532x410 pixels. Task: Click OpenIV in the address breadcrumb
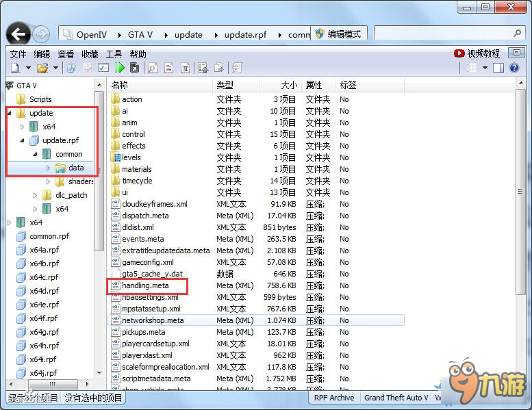(x=92, y=35)
